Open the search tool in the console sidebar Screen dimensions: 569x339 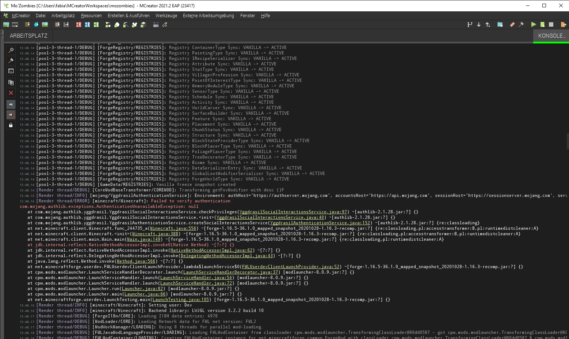[x=11, y=50]
